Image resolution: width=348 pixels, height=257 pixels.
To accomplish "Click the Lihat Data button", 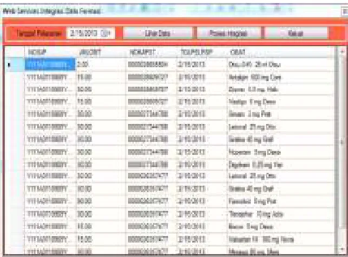I will pyautogui.click(x=157, y=33).
